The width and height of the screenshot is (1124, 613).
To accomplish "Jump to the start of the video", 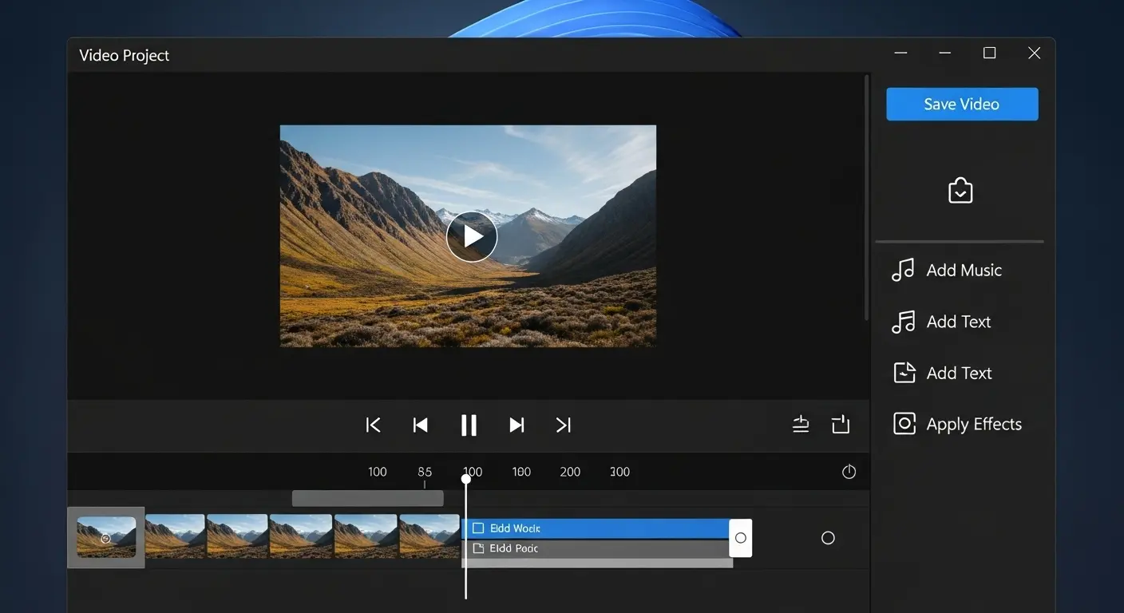I will point(373,425).
